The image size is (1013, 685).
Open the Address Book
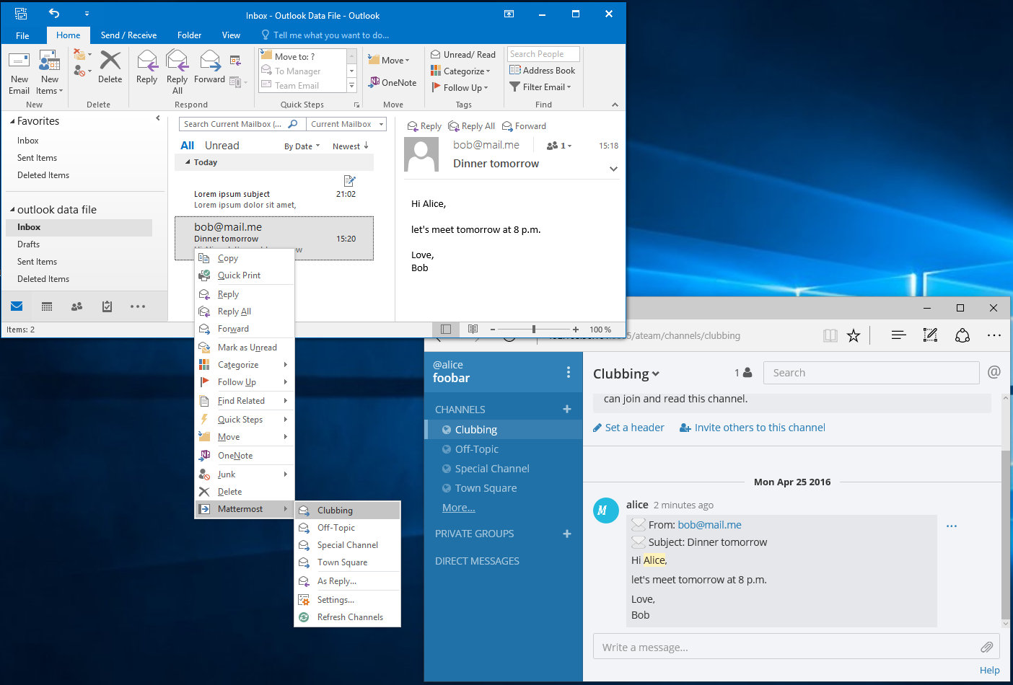click(543, 70)
